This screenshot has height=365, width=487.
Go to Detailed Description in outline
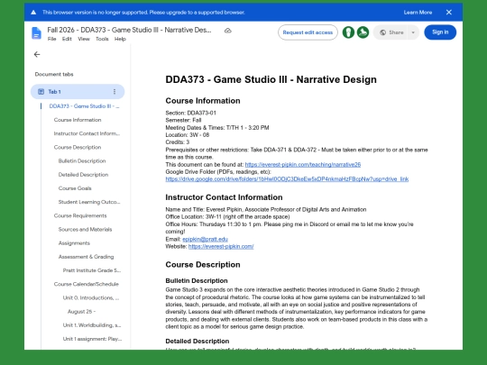point(83,175)
